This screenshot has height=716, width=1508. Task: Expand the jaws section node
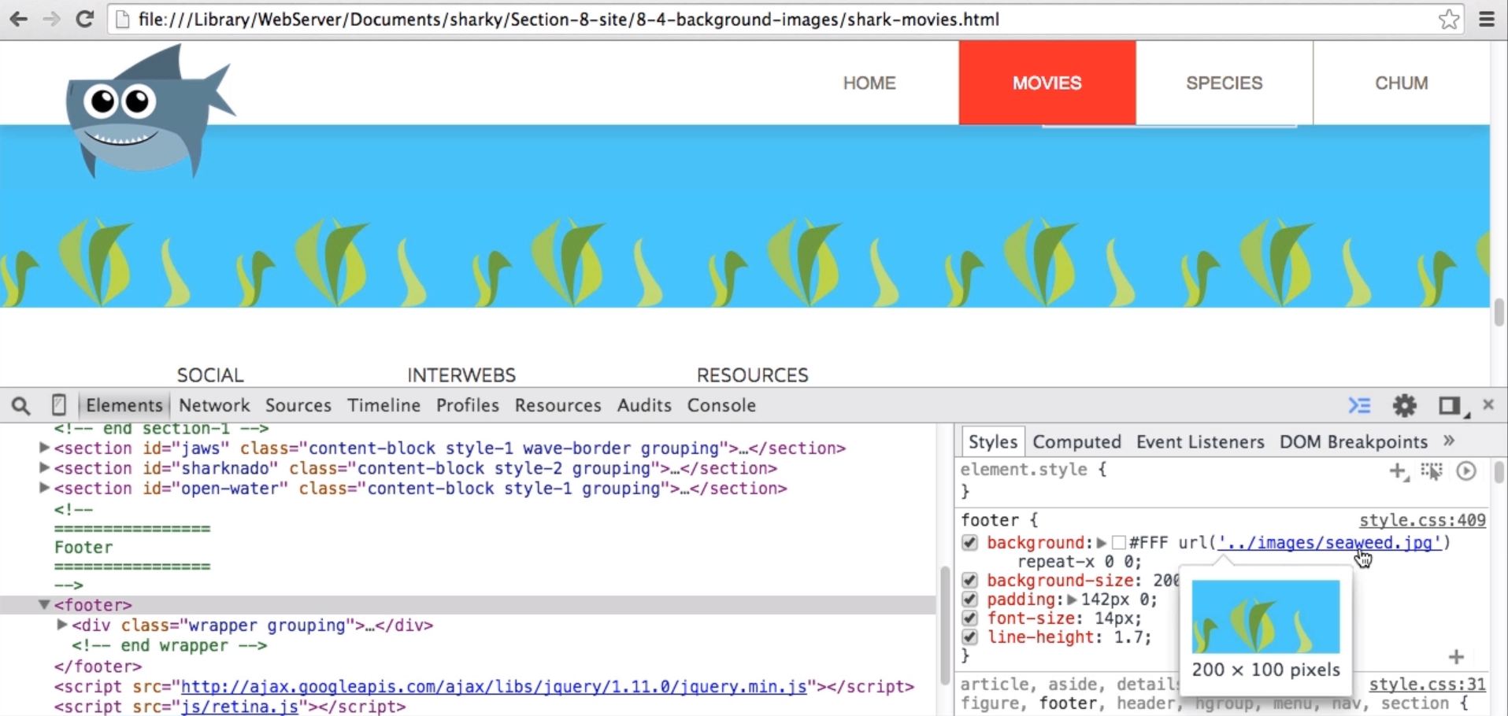45,448
